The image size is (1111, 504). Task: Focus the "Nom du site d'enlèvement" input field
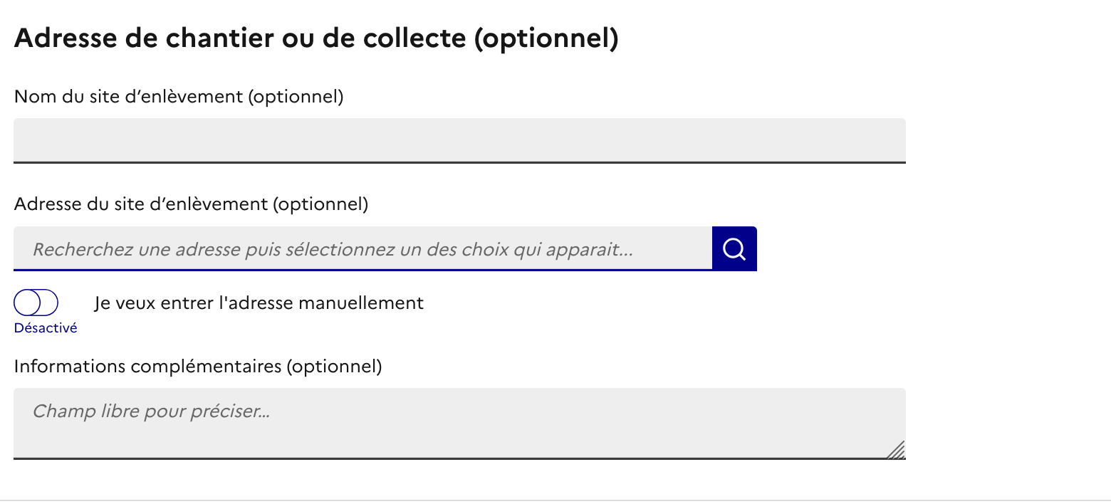coord(459,140)
